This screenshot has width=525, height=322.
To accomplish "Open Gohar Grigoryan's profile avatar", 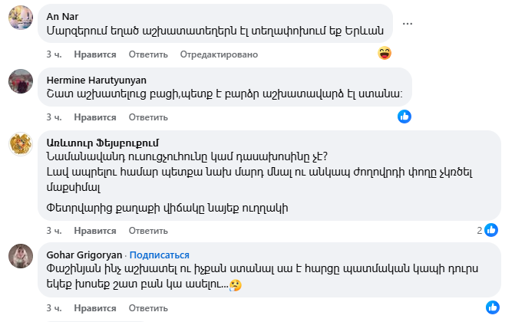I will coord(21,256).
